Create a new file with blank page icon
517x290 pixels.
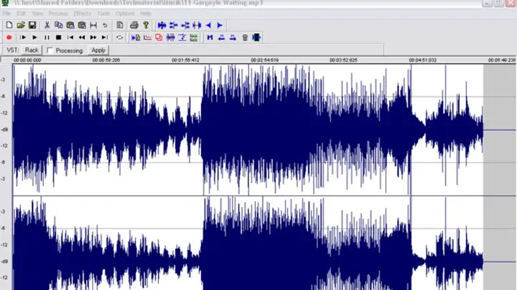tap(9, 25)
